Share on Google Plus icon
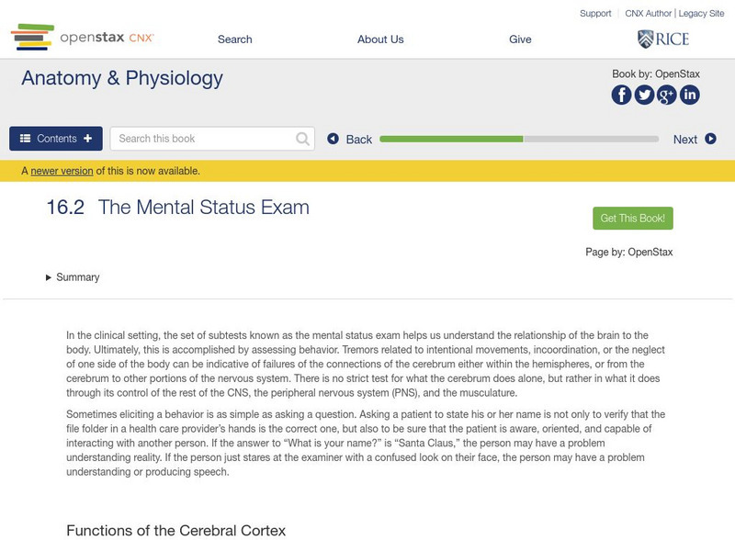 click(x=667, y=95)
